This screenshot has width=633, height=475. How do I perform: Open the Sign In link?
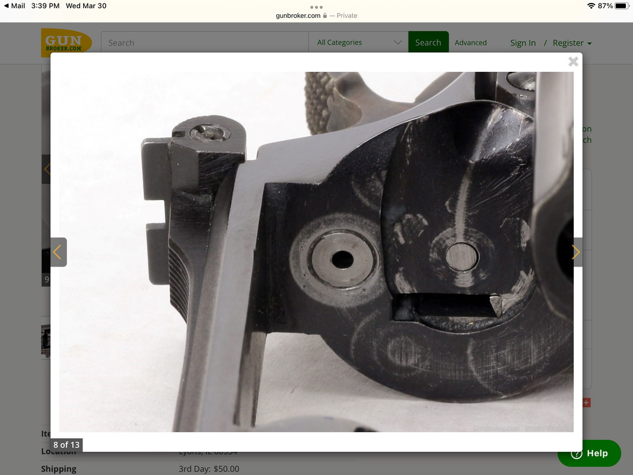[x=523, y=43]
